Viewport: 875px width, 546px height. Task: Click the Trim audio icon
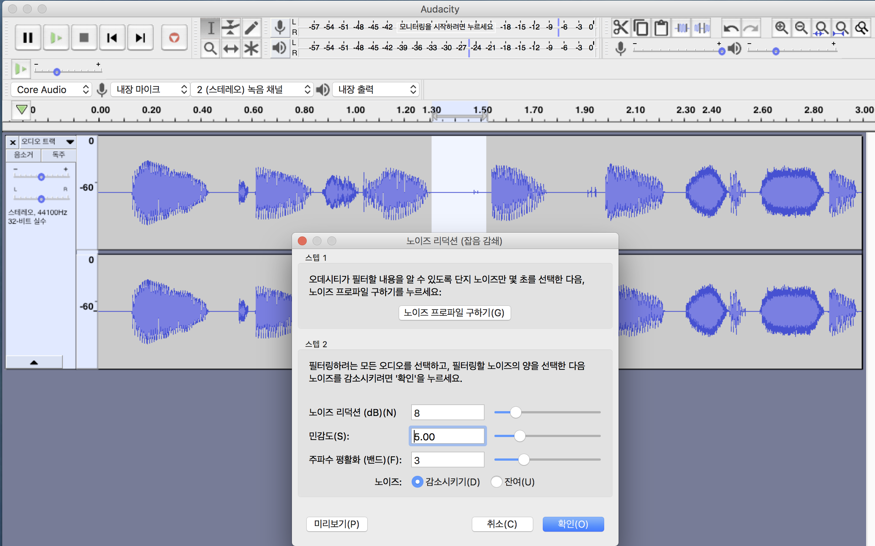point(682,28)
